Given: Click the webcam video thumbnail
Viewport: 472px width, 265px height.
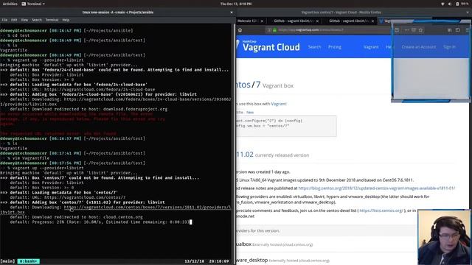Looking at the screenshot, I should click(x=444, y=237).
